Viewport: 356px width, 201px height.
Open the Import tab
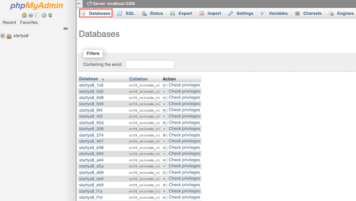[x=210, y=14]
